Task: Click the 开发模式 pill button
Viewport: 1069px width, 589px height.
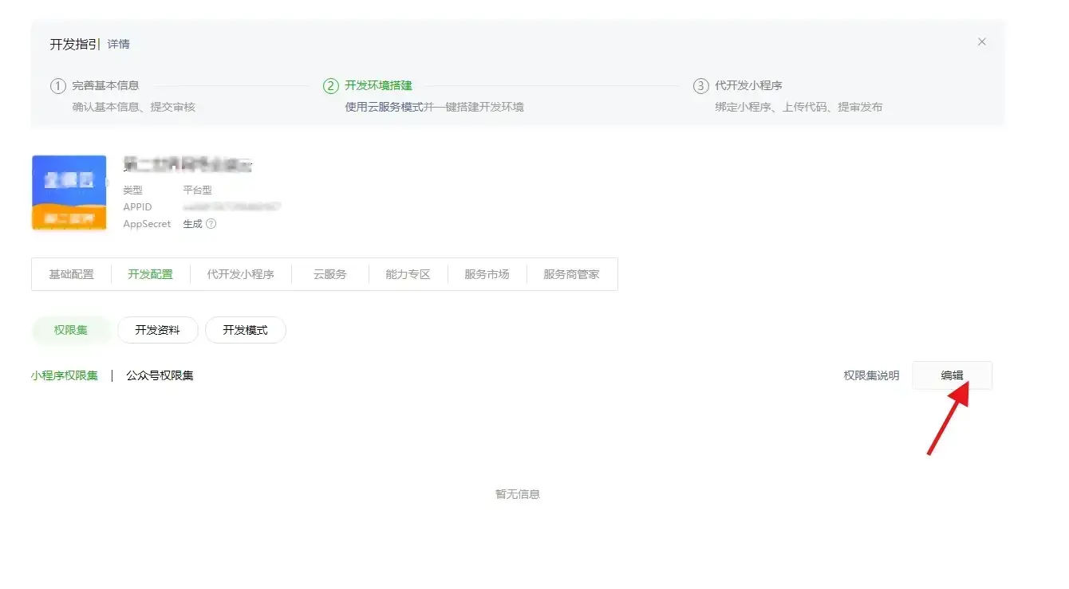Action: tap(245, 330)
